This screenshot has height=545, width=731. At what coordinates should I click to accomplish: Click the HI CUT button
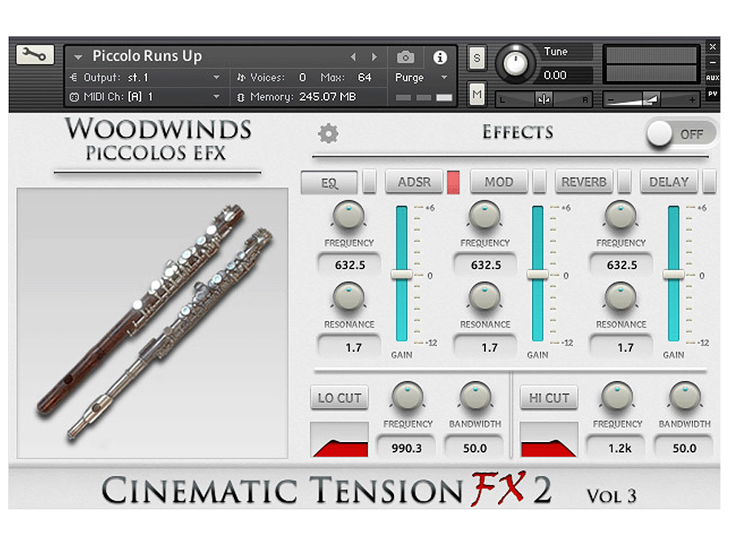click(549, 398)
